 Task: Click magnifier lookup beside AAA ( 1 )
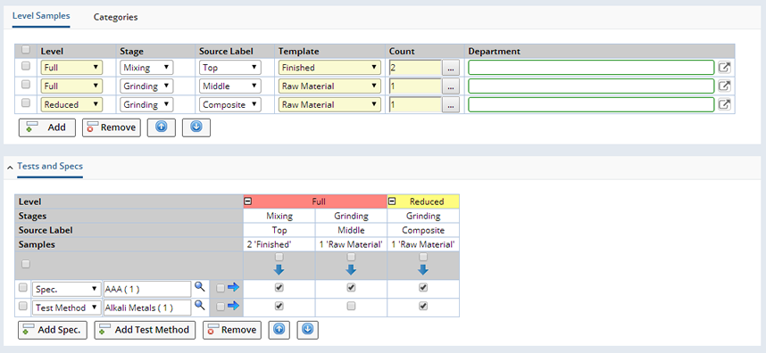[199, 288]
